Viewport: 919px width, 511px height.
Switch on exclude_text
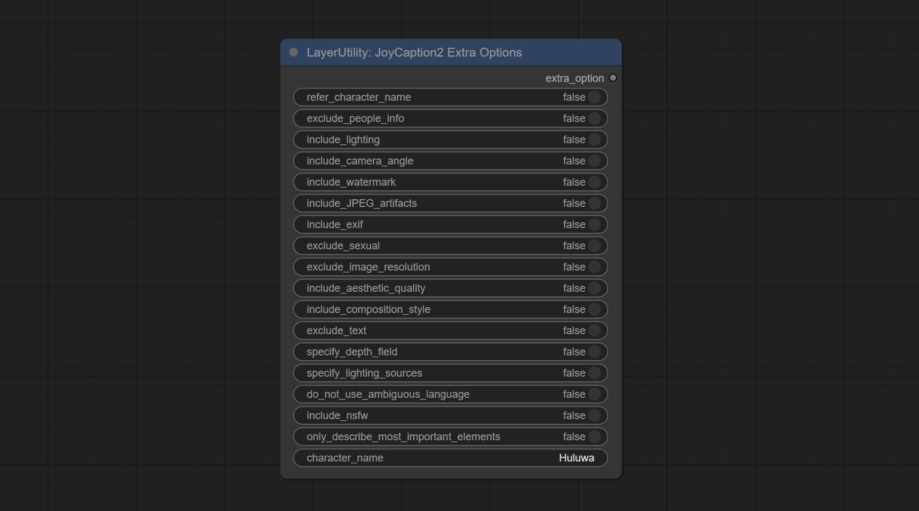(x=450, y=331)
